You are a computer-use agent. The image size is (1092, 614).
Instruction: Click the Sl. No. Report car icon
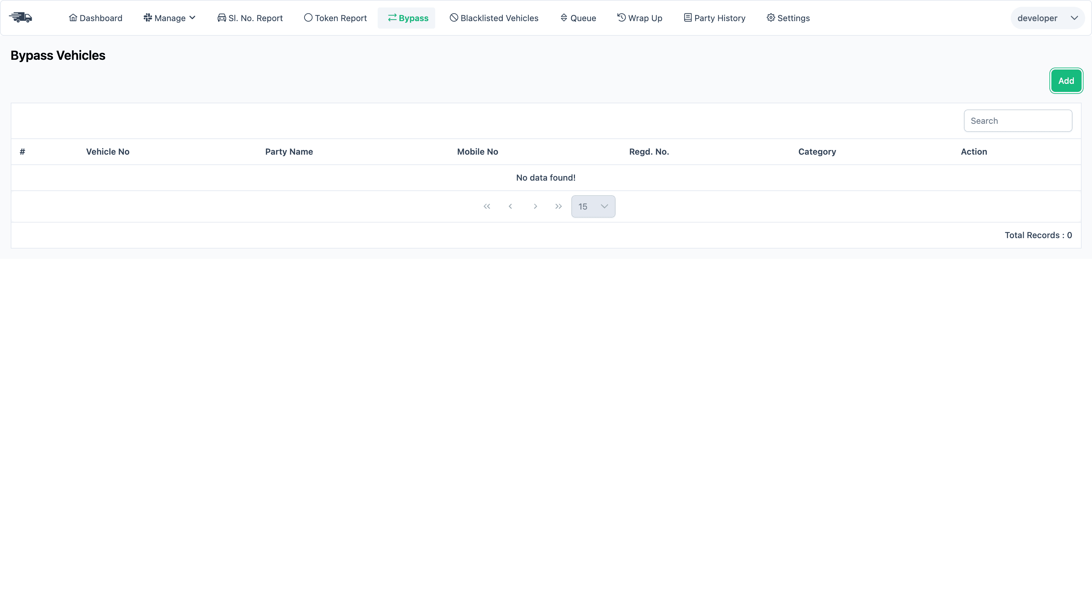tap(221, 18)
